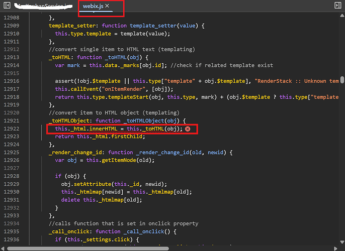Click 'template(value)' on line 12910
The image size is (345, 251).
144,34
